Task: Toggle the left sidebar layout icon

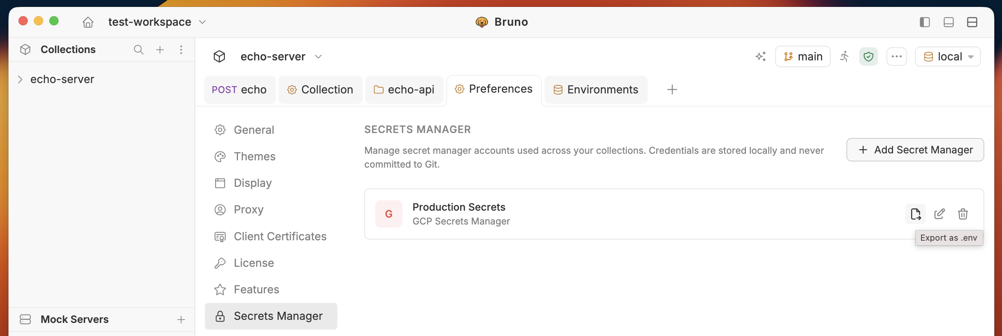Action: (925, 22)
